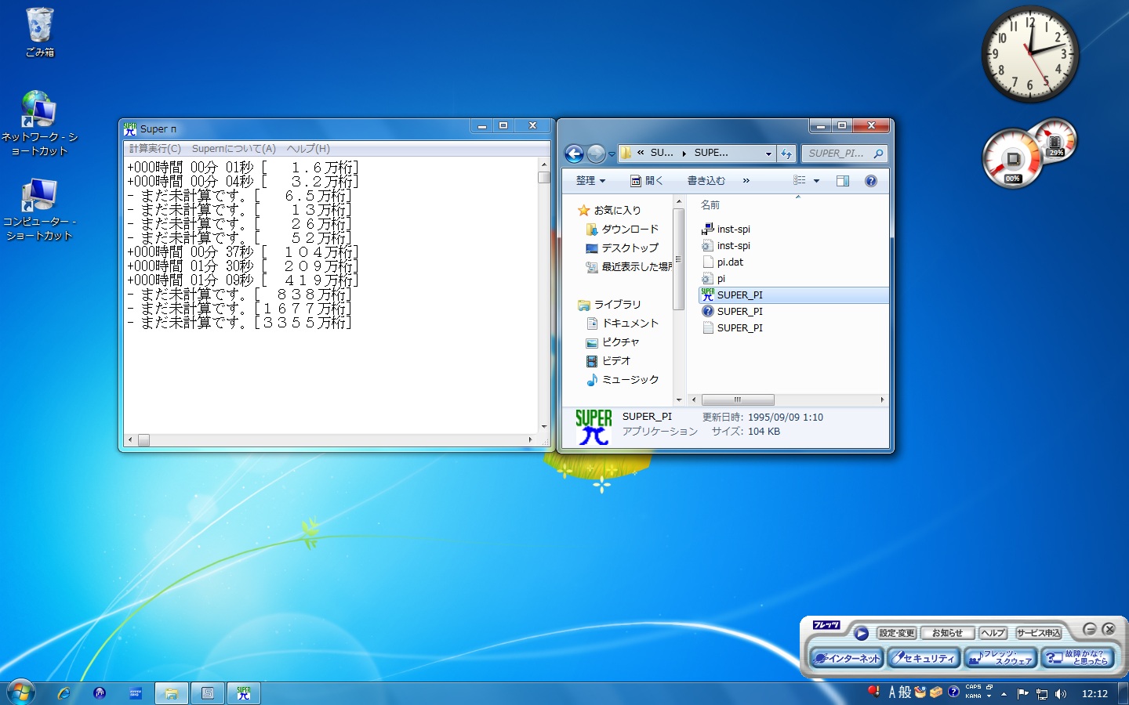The image size is (1129, 705).
Task: Select ミュージック in the navigation pane
Action: pos(623,380)
